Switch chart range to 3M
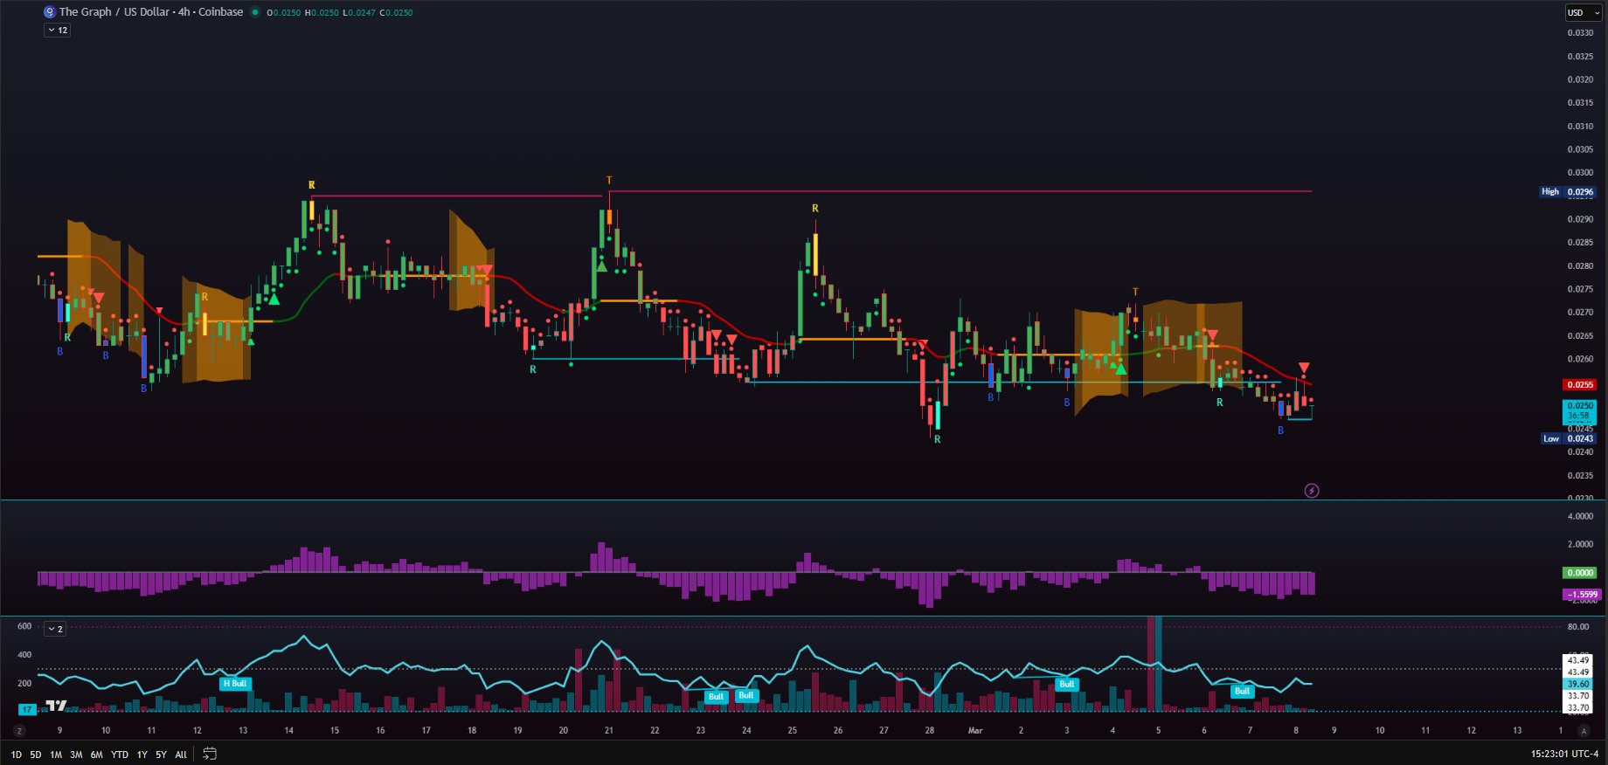 (76, 755)
